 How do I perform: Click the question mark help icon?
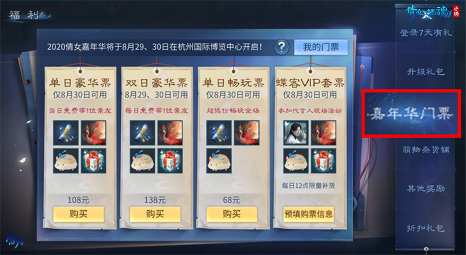pos(281,47)
